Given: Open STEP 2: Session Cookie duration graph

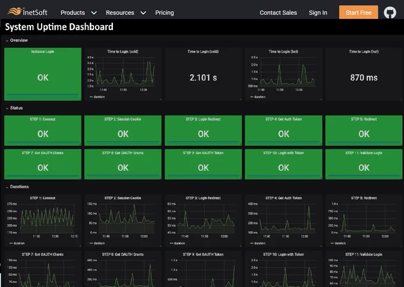Looking at the screenshot, I should click(x=123, y=221).
